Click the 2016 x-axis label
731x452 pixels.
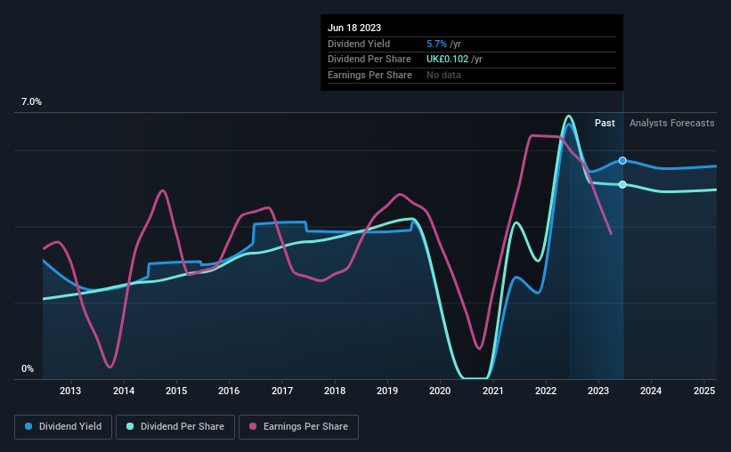point(229,391)
